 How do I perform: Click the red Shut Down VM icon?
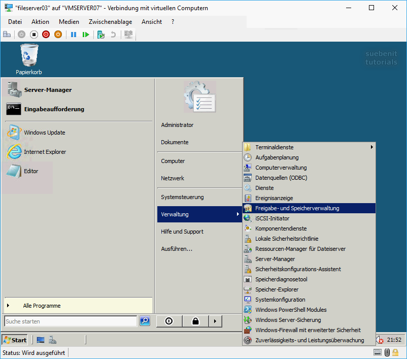pos(46,35)
